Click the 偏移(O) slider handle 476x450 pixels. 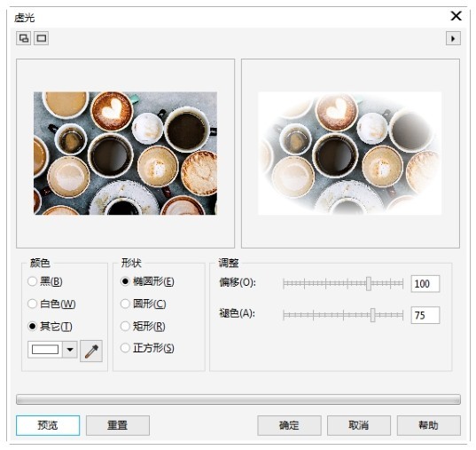coord(368,284)
